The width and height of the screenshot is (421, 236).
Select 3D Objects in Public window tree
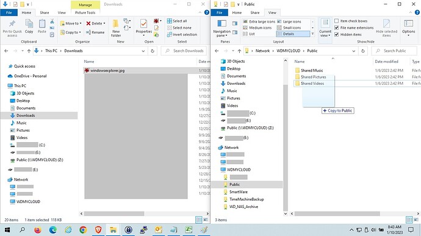pyautogui.click(x=236, y=61)
